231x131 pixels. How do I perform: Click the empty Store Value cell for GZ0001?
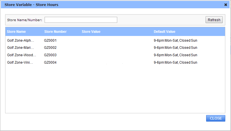(x=116, y=41)
